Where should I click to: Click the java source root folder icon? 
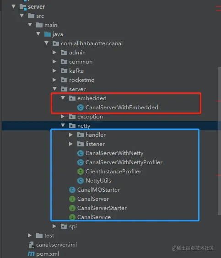pyautogui.click(x=48, y=34)
